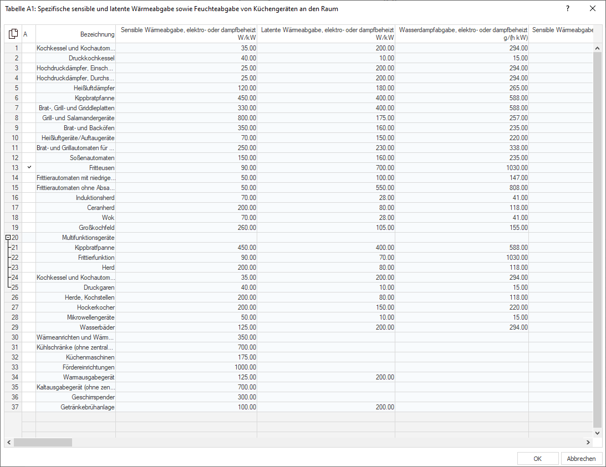The image size is (606, 467).
Task: Click the A column header
Action: point(29,34)
